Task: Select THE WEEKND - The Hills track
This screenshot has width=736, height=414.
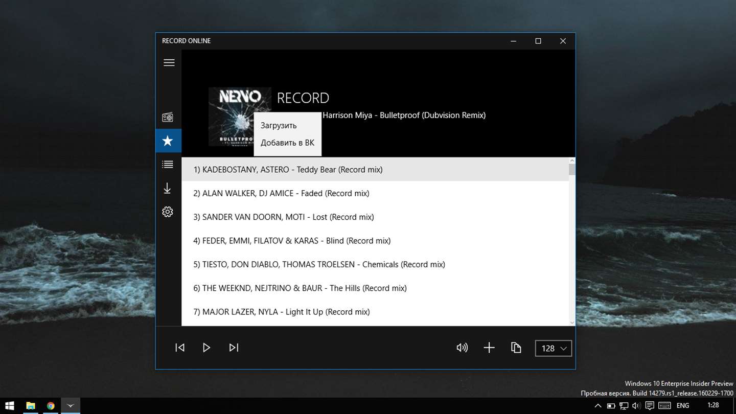Action: tap(375, 288)
